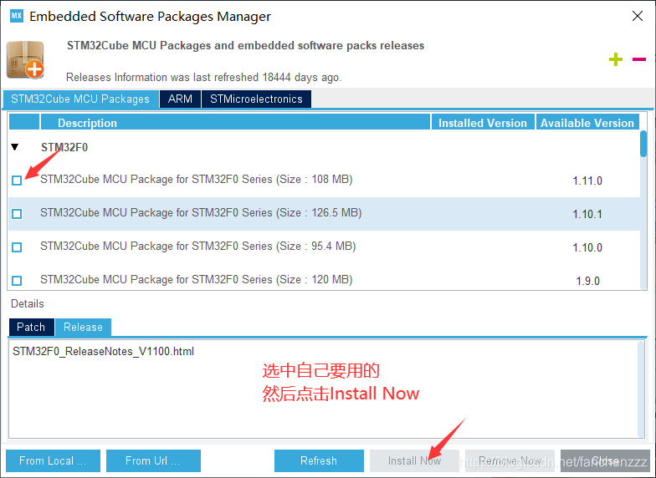Select the Patch details tab
This screenshot has width=656, height=478.
click(x=31, y=327)
